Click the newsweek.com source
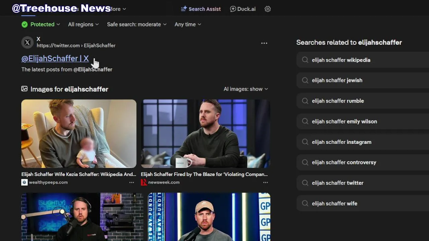Viewport: 429px width, 241px height. point(164,182)
